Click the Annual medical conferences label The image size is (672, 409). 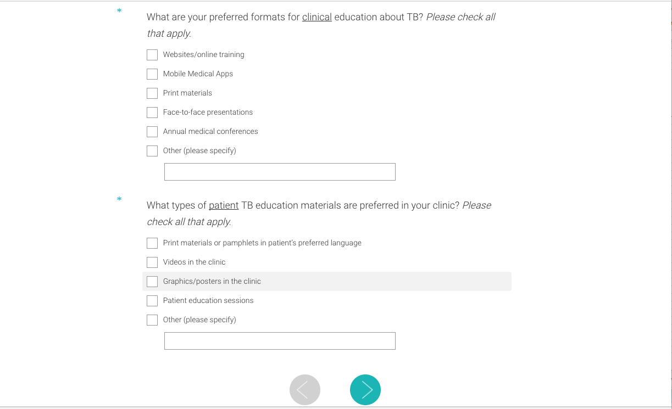click(210, 132)
